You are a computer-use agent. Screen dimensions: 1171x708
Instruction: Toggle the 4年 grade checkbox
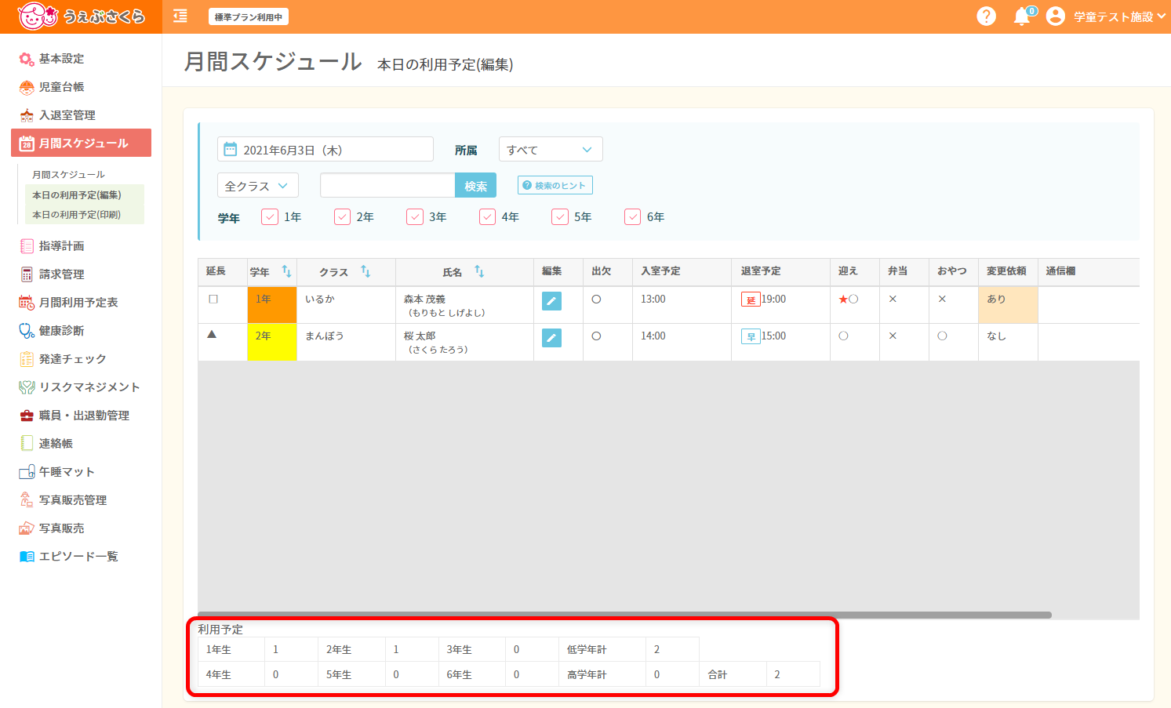tap(488, 217)
